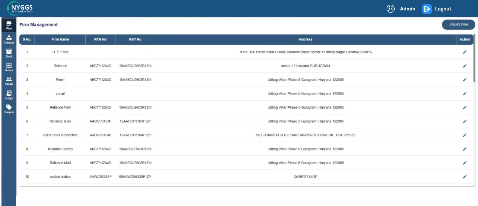Click the Reliance Centro firm name
This screenshot has height=206, width=478.
[60, 149]
